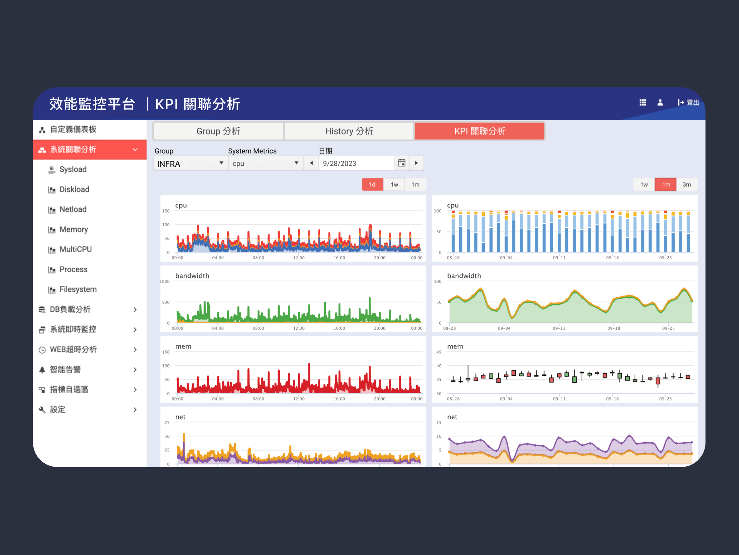Open the Group INFRA dropdown

pos(190,164)
